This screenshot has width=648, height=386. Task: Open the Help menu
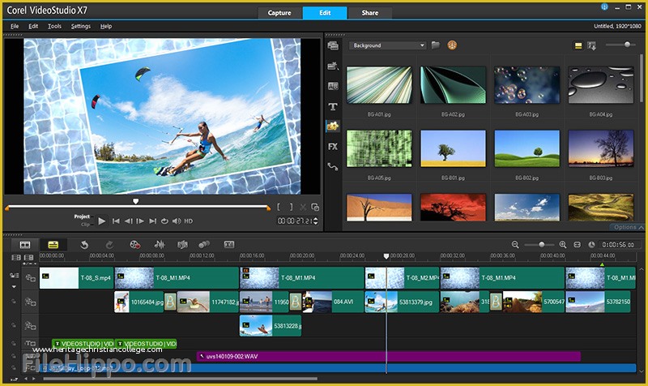[106, 26]
